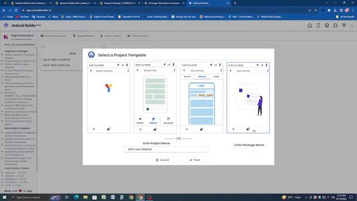Tick the checkbox on the second project card
The height and width of the screenshot is (201, 357).
click(x=104, y=47)
